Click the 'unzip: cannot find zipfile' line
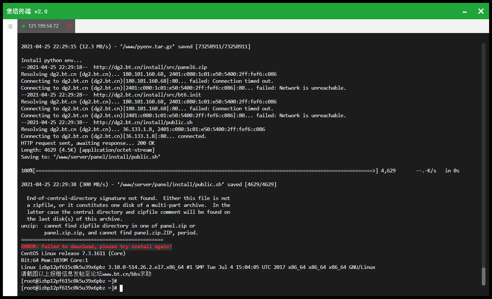The width and height of the screenshot is (492, 299). pyautogui.click(x=108, y=226)
